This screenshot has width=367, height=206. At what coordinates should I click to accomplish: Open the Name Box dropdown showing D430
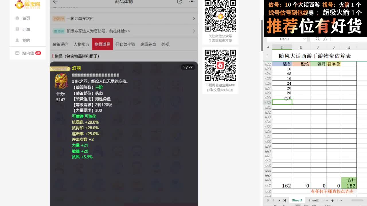click(304, 39)
